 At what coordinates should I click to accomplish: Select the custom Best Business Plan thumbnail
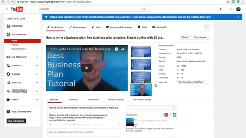[141, 90]
